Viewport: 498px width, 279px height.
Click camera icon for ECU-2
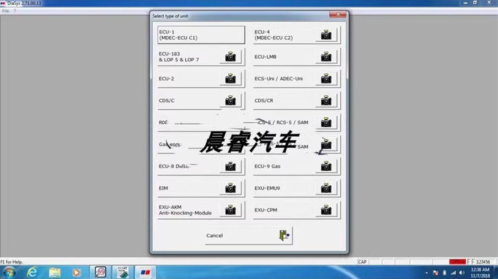[x=230, y=79]
